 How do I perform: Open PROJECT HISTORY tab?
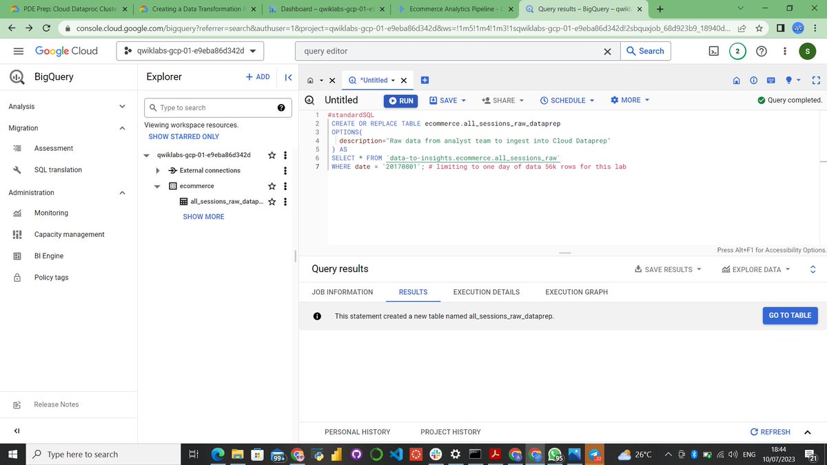451,432
